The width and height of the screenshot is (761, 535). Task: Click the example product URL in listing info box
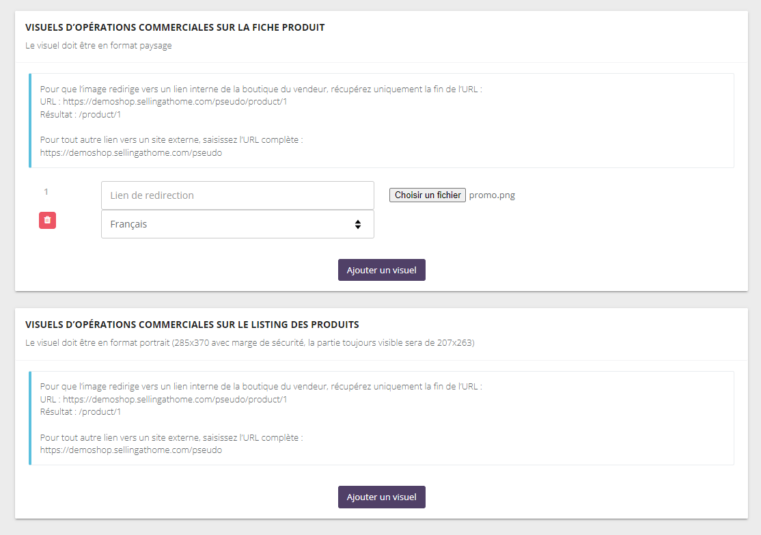click(x=175, y=399)
